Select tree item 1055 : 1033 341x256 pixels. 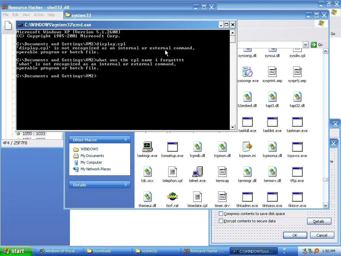(34, 133)
